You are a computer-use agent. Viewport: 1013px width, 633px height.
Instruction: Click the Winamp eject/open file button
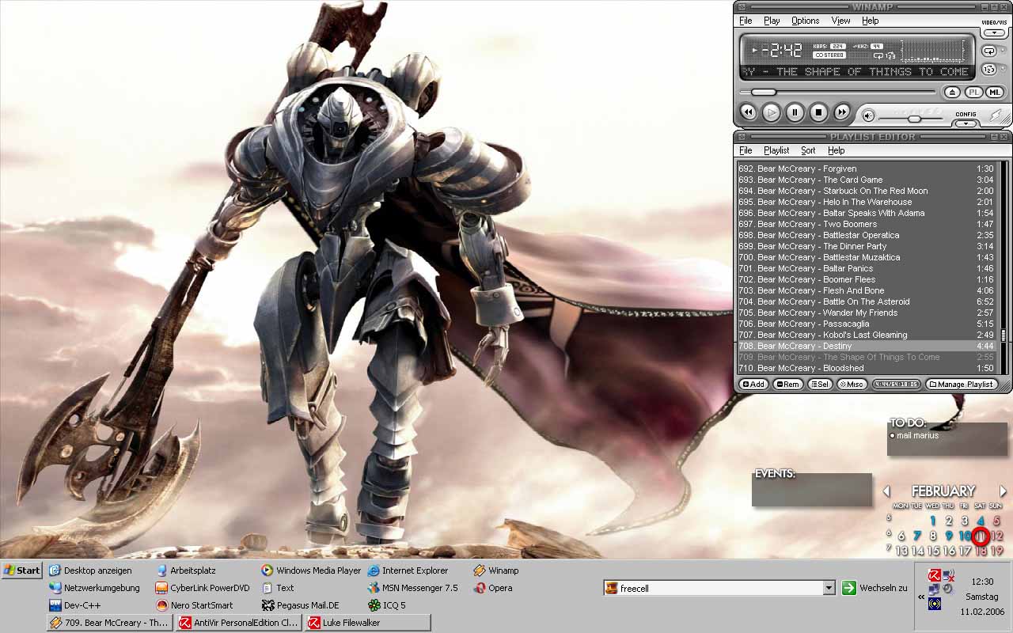click(953, 93)
